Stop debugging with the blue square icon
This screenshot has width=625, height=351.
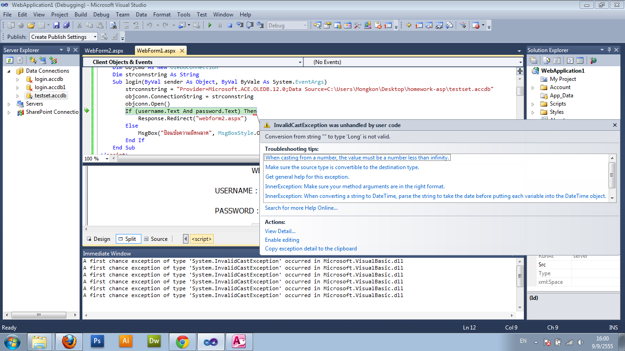coord(230,26)
